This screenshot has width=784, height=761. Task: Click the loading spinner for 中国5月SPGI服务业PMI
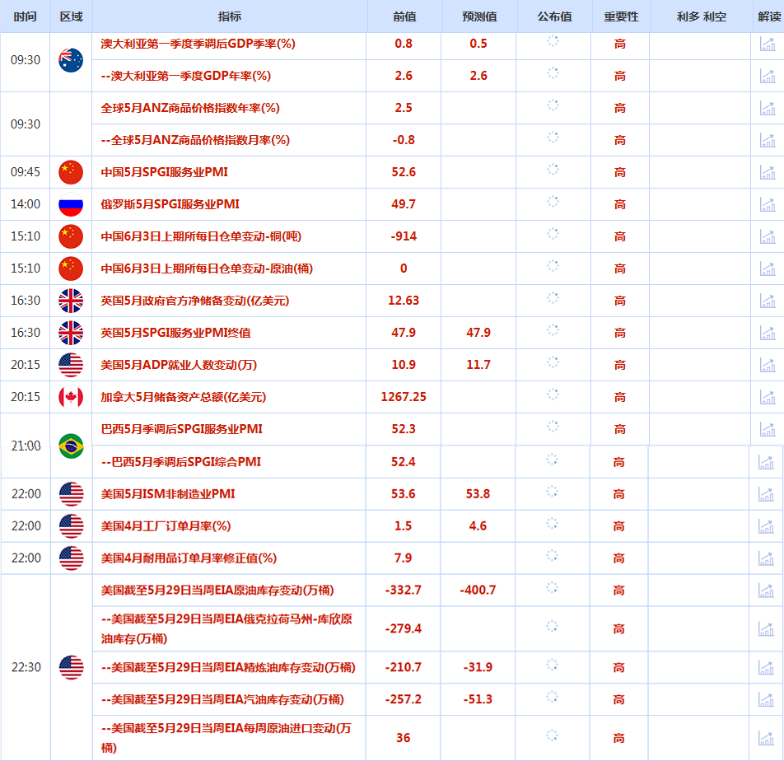click(x=553, y=170)
